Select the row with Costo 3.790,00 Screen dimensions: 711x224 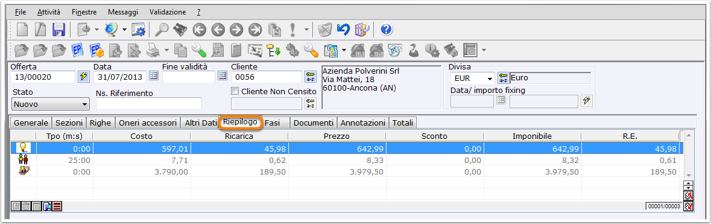(347, 171)
